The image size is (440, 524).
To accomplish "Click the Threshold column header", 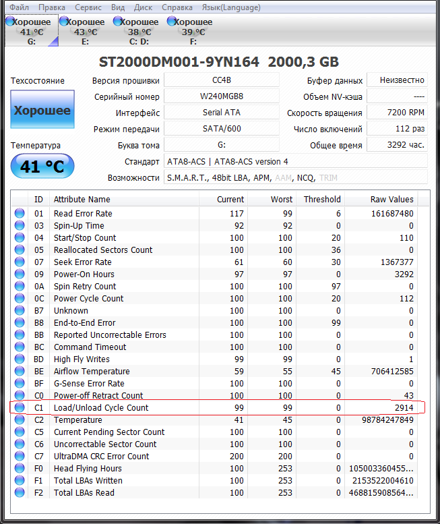I will (x=320, y=199).
